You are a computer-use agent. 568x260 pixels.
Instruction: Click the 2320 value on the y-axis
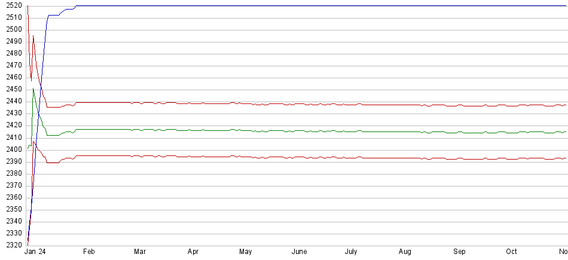[12, 245]
